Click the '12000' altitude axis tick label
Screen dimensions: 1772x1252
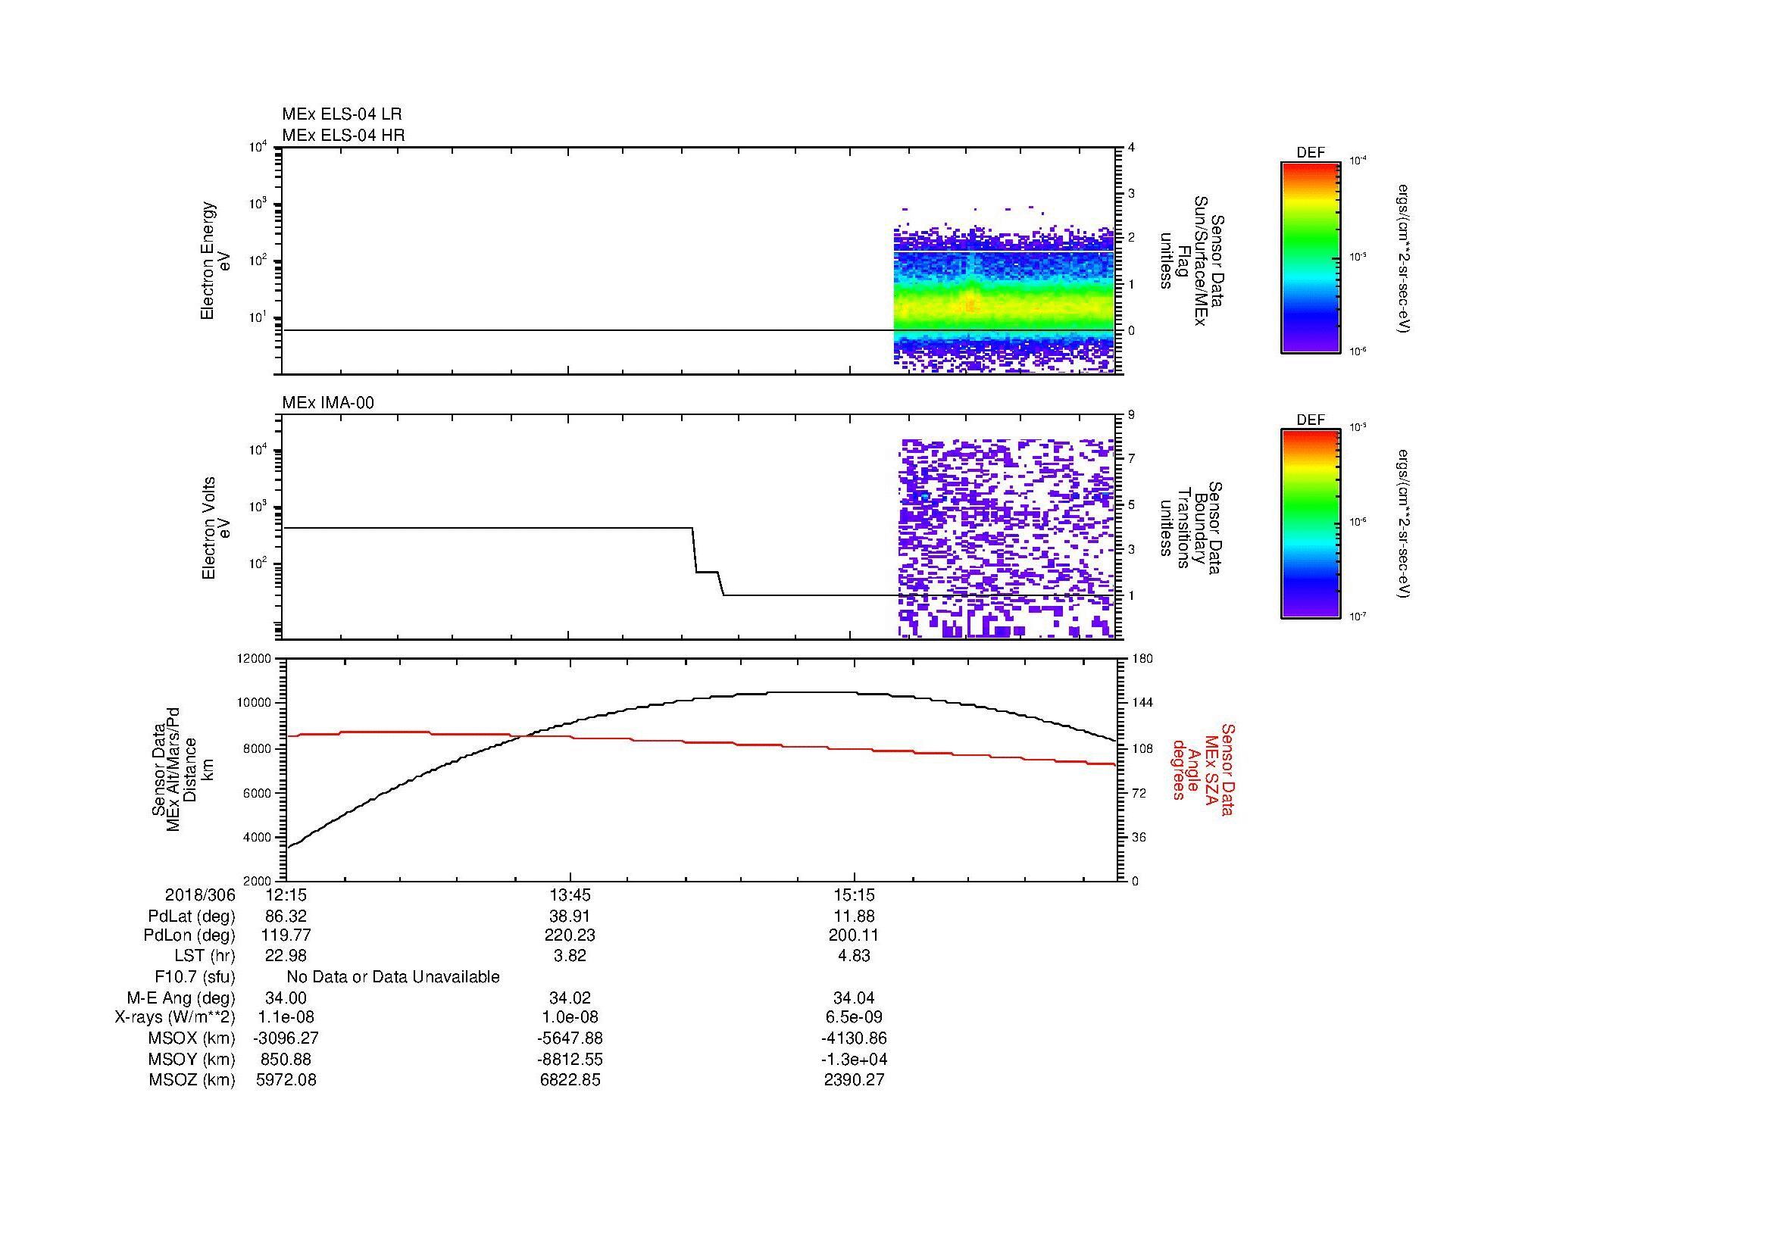coord(254,659)
